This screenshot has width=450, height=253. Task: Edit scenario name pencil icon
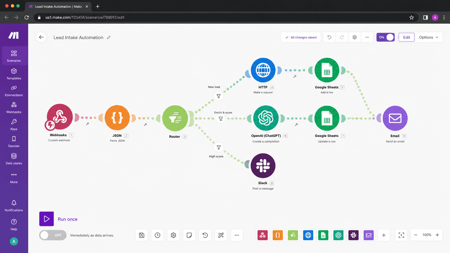click(109, 37)
